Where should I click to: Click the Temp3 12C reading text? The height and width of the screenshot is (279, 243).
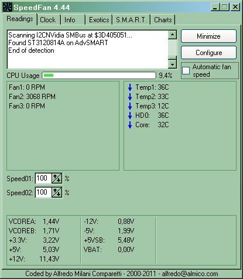pyautogui.click(x=152, y=106)
